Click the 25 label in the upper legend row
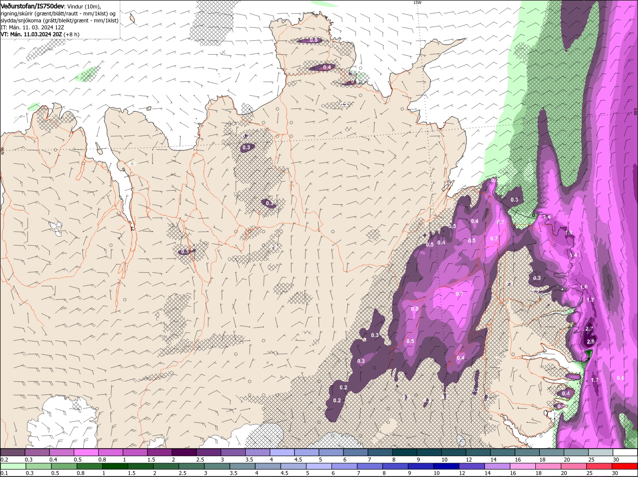Screen dimensions: 638x477 click(x=591, y=459)
